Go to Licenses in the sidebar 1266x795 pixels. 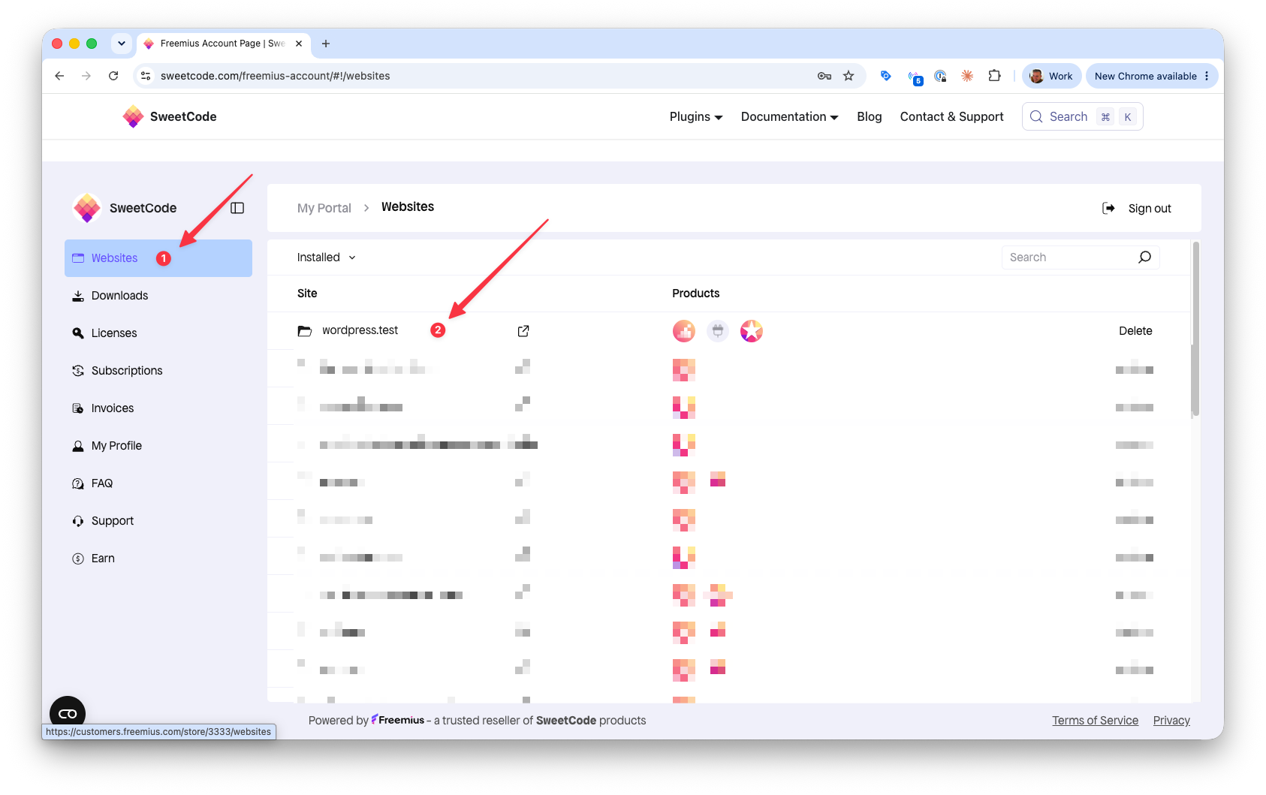[x=158, y=333]
